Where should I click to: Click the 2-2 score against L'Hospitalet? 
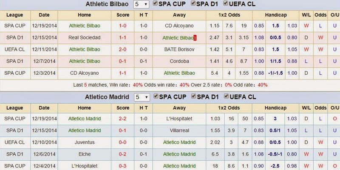[122, 119]
